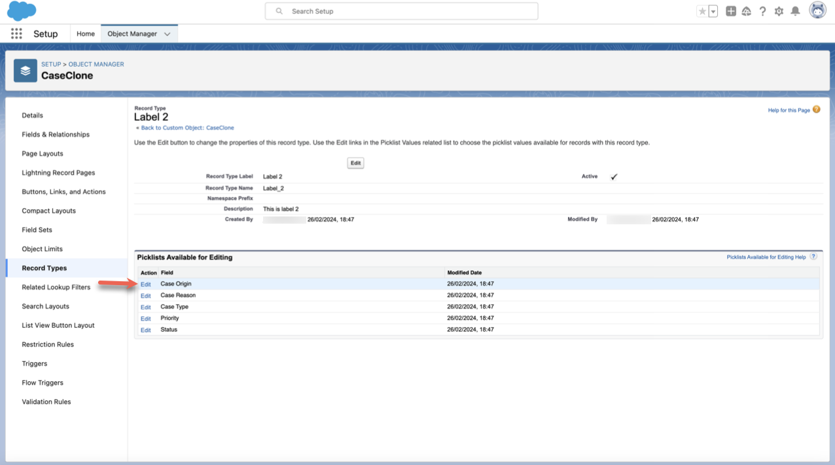View notifications bell icon

pos(795,11)
